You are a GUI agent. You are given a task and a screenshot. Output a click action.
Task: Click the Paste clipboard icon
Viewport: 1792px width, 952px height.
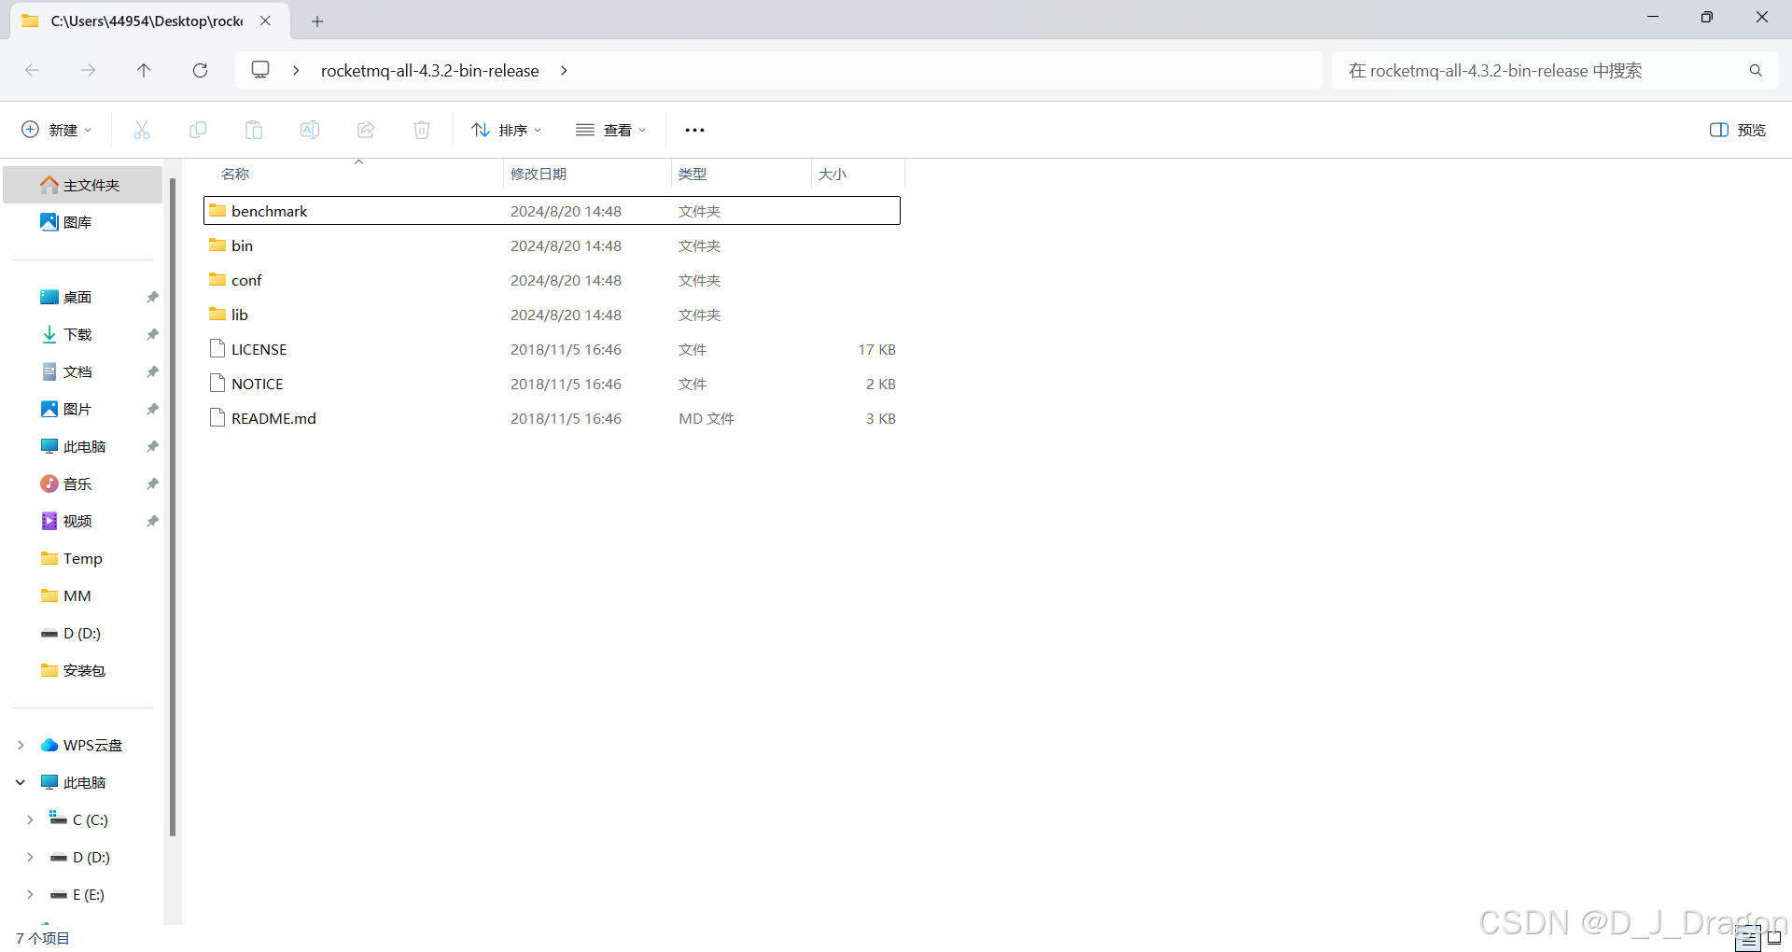pos(254,130)
